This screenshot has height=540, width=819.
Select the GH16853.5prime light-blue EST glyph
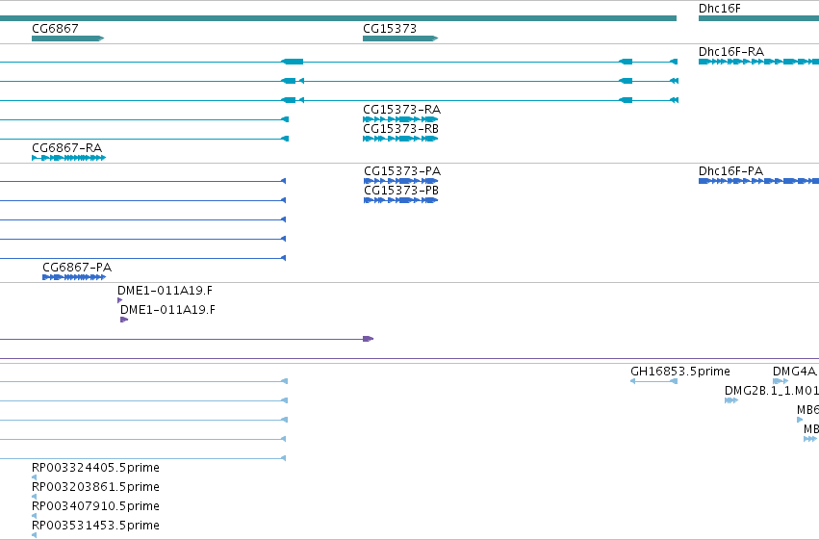[x=653, y=381]
